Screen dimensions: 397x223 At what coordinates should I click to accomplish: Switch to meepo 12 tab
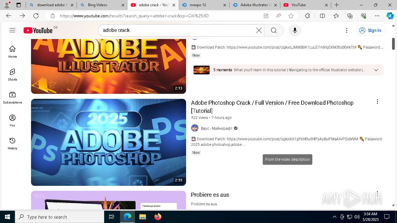tap(203, 5)
